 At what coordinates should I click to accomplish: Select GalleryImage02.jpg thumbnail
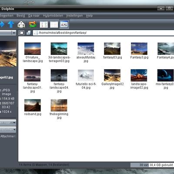(x=112, y=75)
